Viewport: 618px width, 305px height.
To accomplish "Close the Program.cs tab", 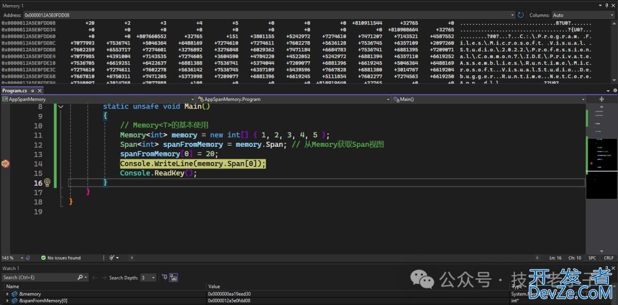I will (x=39, y=90).
